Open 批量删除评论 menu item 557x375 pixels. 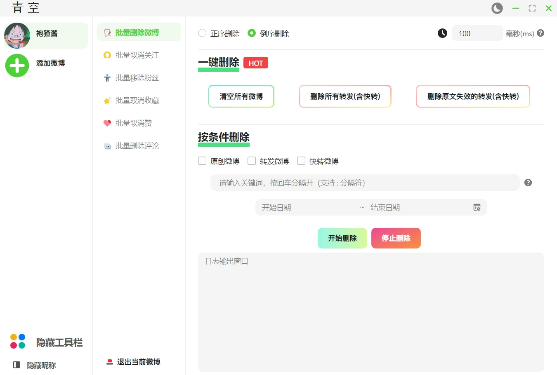click(x=139, y=145)
